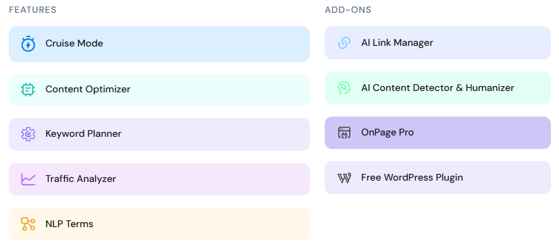Click the Cruise Mode stopwatch lightning icon

coord(28,44)
